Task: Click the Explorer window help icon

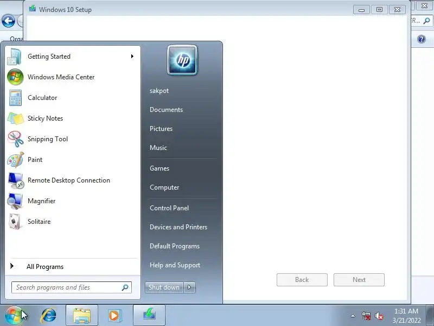Action: [x=422, y=39]
